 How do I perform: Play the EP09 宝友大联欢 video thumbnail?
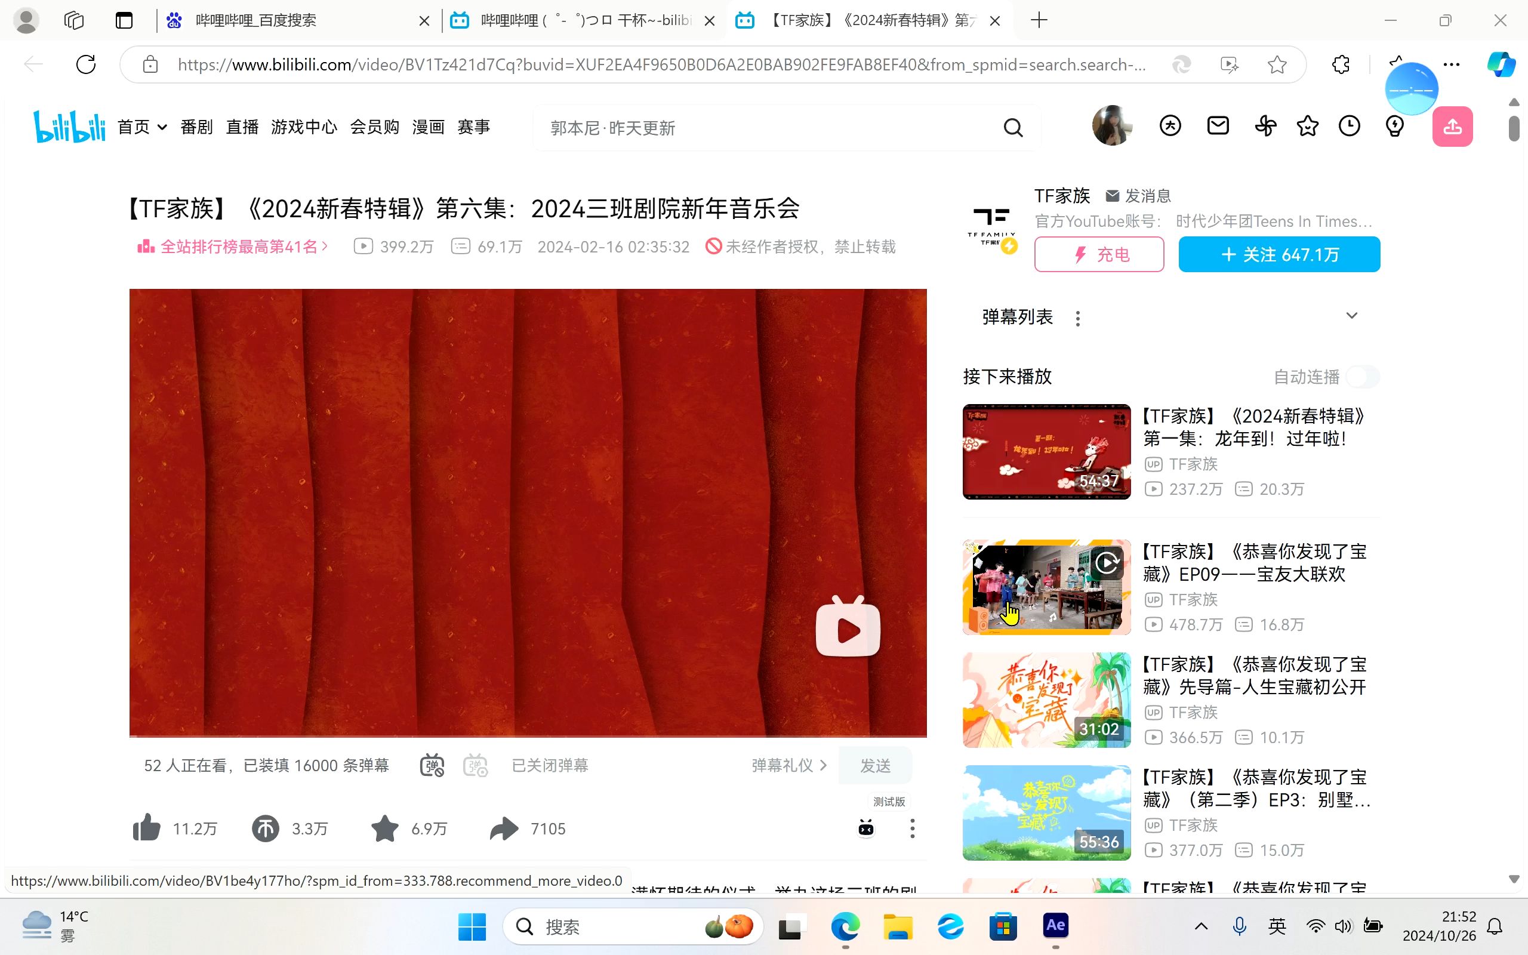pyautogui.click(x=1046, y=587)
